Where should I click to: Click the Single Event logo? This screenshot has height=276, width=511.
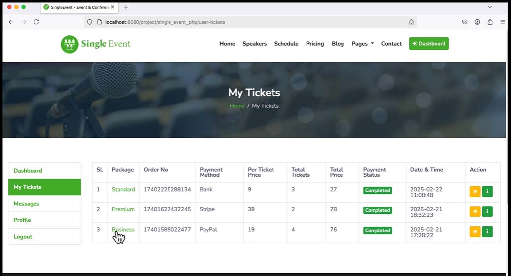96,44
